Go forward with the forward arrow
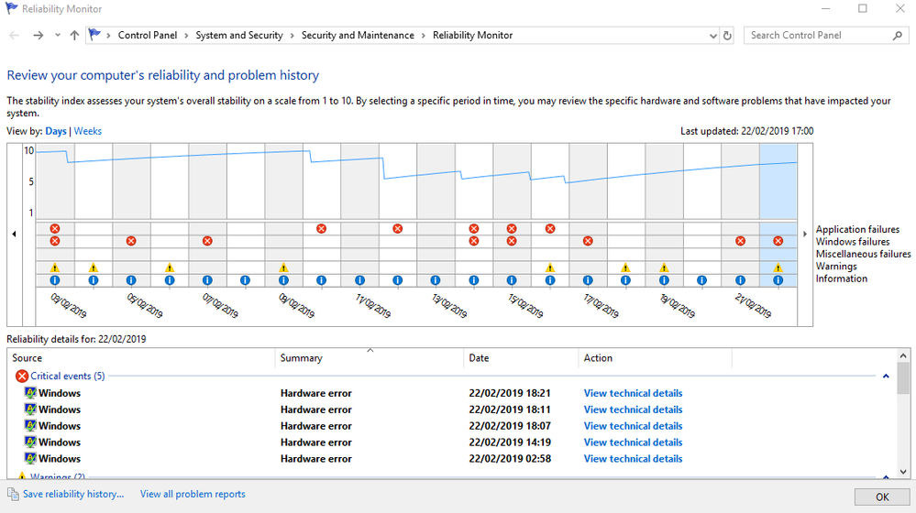Viewport: 916px width, 513px height. coord(38,35)
